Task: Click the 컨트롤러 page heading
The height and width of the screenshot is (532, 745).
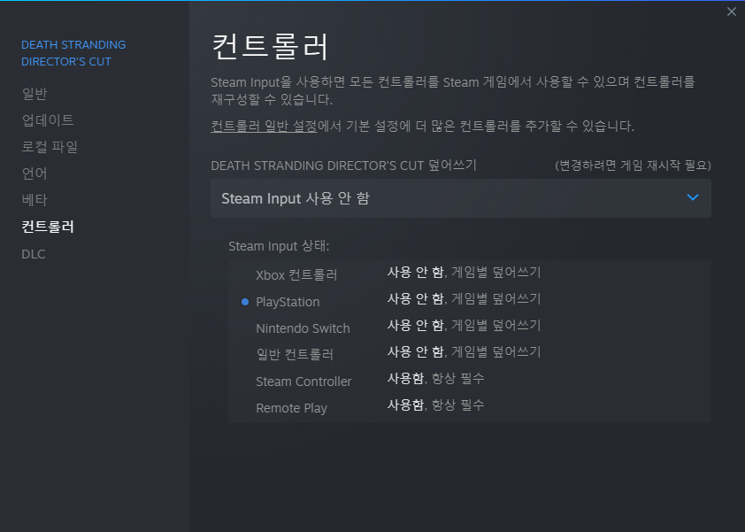Action: coord(271,46)
